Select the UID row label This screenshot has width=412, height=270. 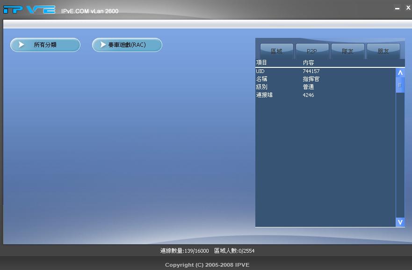(x=260, y=71)
